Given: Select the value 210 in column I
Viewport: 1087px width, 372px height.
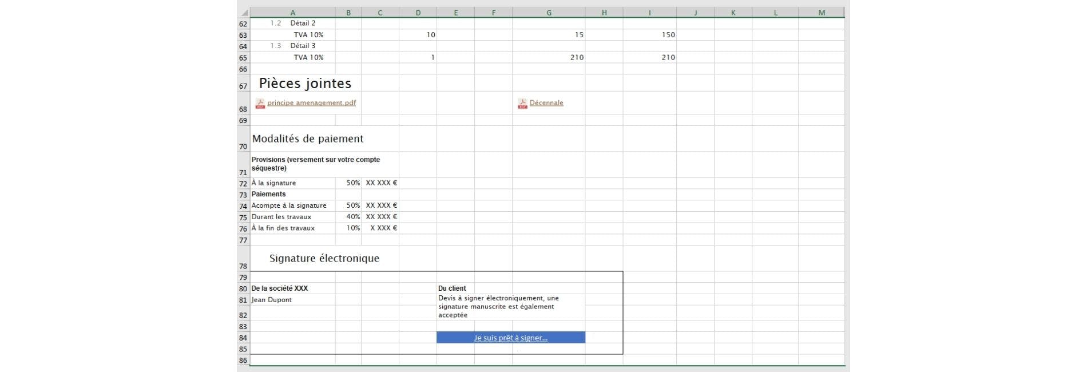Looking at the screenshot, I should click(649, 57).
